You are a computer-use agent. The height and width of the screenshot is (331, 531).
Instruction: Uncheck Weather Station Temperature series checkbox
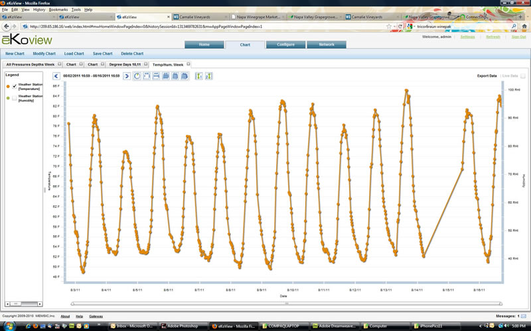tap(15, 85)
